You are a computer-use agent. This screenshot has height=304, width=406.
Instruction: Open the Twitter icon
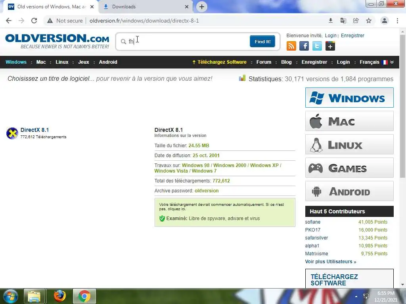tap(317, 46)
